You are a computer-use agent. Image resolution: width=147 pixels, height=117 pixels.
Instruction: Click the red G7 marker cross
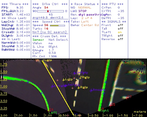pyautogui.click(x=127, y=98)
